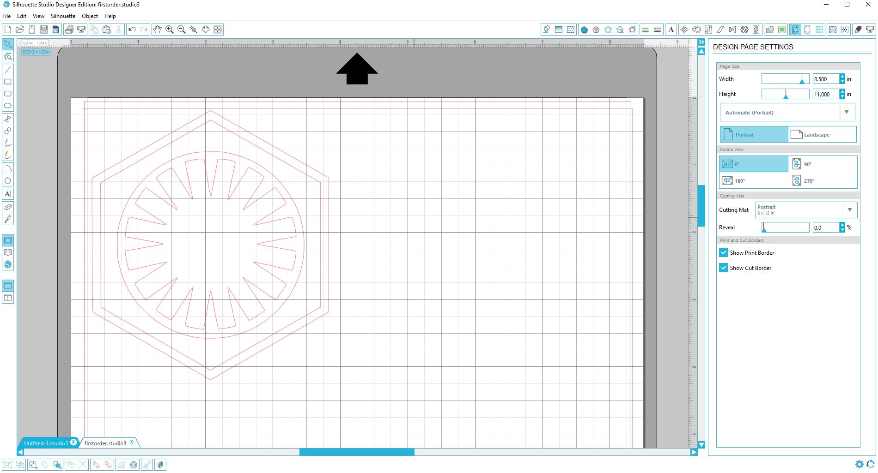Click the Width value input field

pos(826,79)
